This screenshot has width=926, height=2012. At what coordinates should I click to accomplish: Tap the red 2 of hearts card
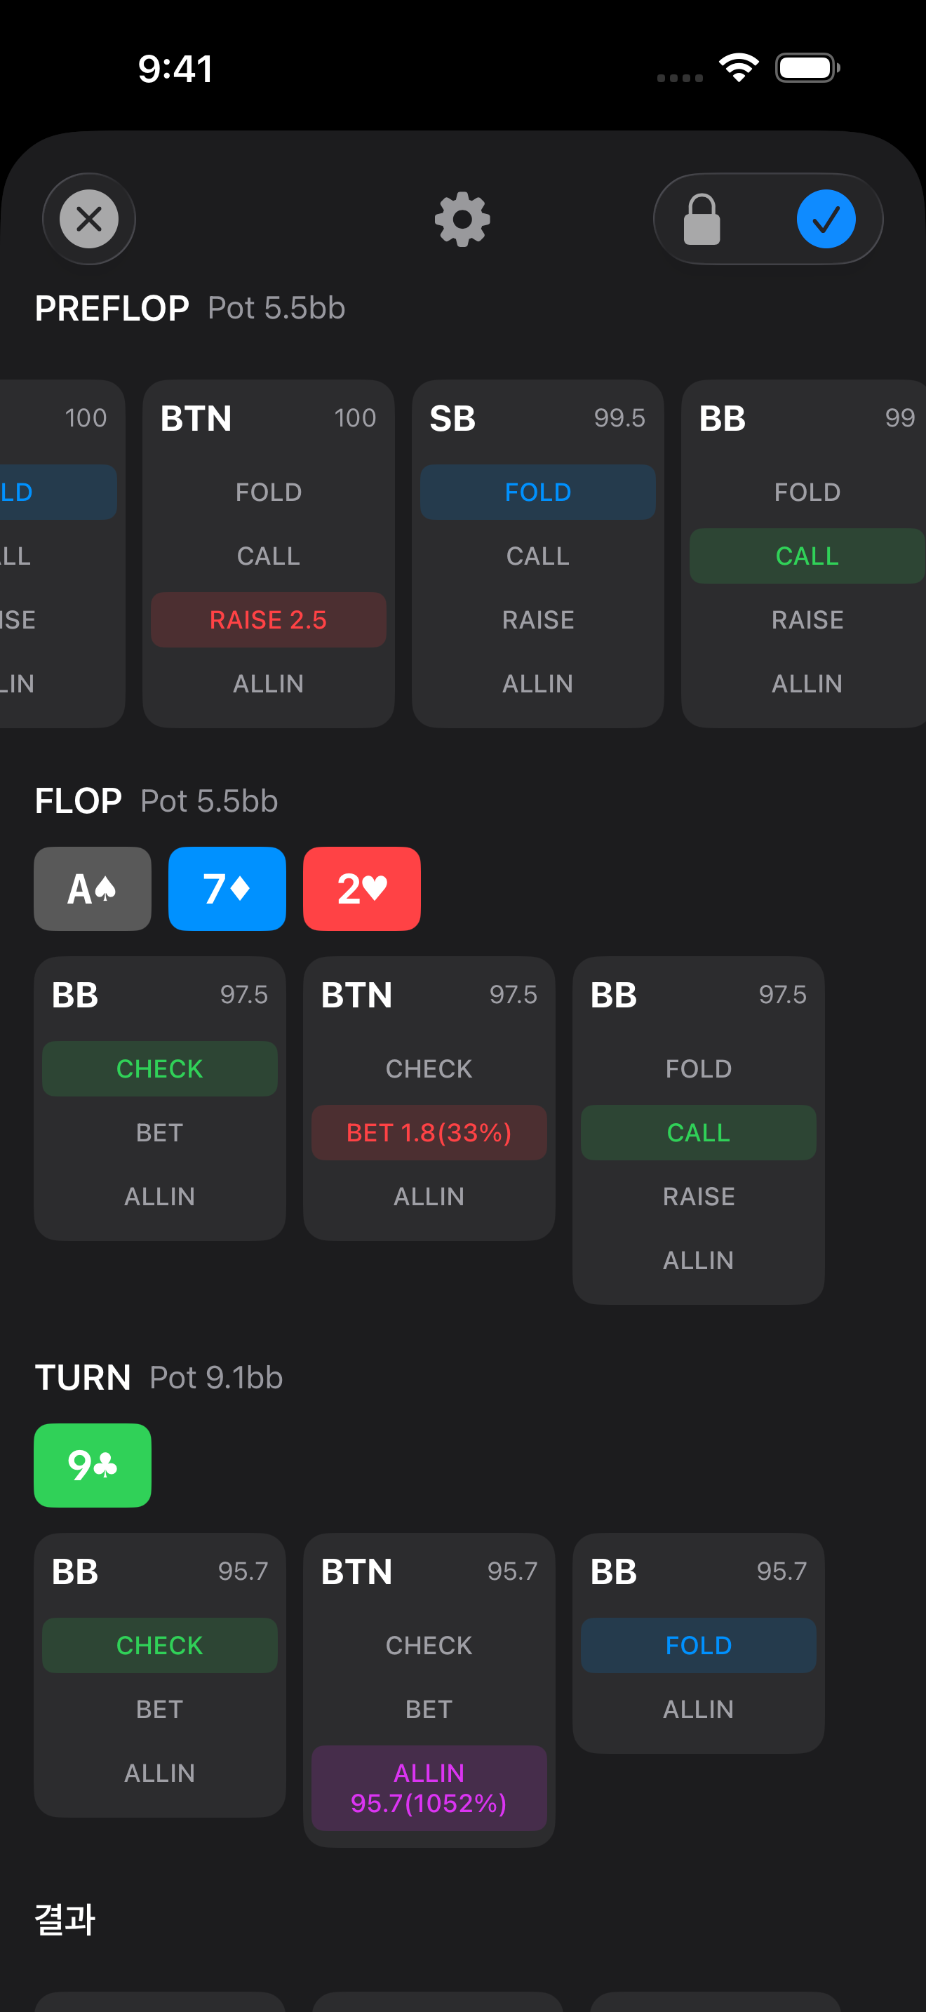361,889
